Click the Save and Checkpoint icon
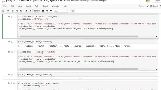This screenshot has width=161, height=90. click(3, 11)
